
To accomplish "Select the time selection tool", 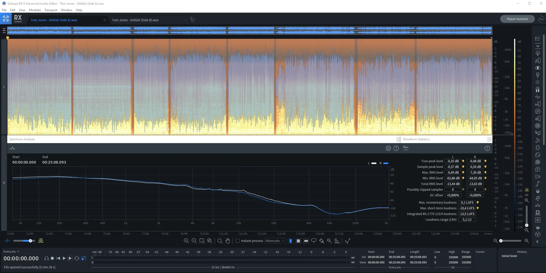I will tap(291, 241).
